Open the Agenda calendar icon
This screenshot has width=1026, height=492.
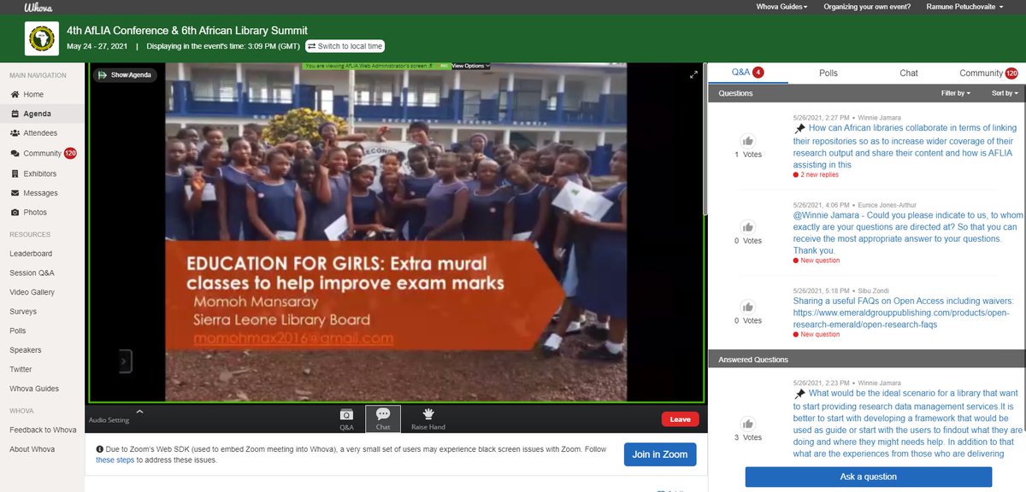pyautogui.click(x=15, y=114)
